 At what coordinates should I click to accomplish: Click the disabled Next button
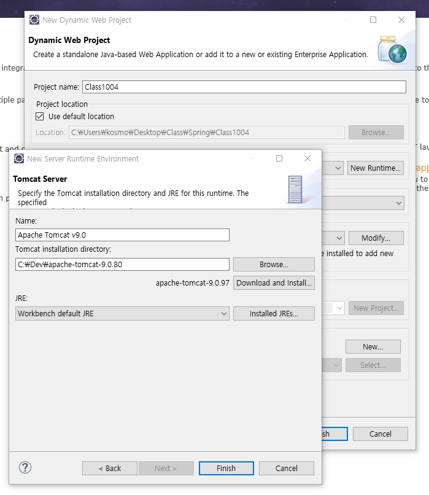click(166, 468)
